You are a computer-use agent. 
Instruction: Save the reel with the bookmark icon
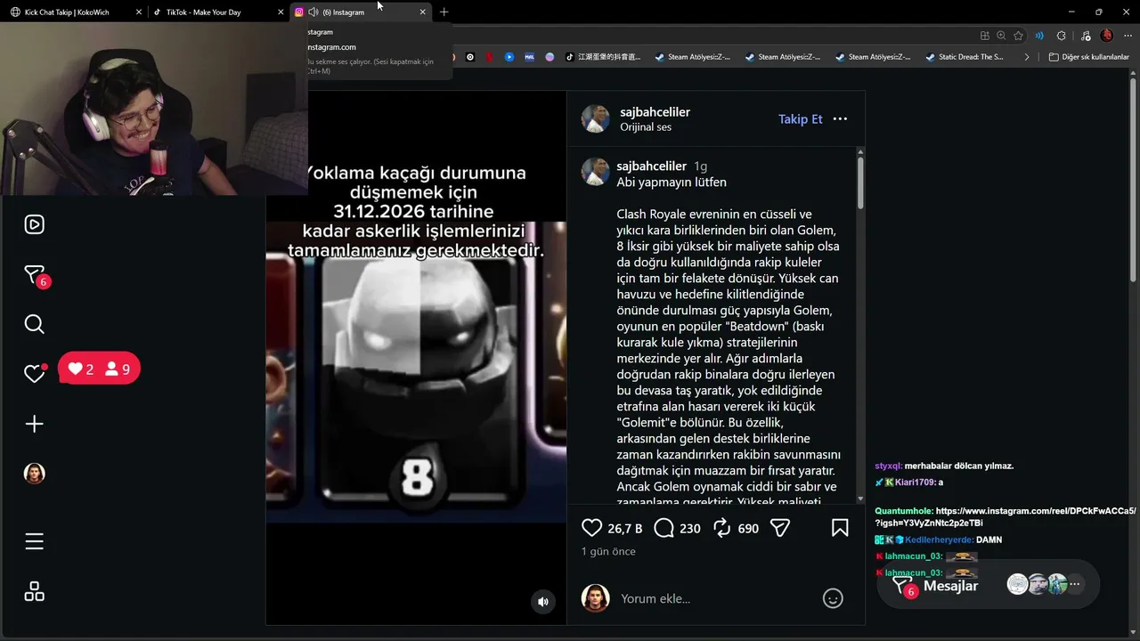[x=840, y=528]
